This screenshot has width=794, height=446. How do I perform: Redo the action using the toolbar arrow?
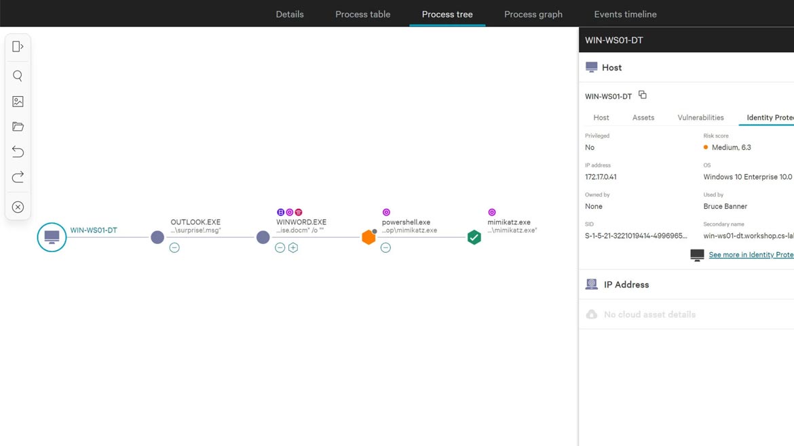point(18,178)
